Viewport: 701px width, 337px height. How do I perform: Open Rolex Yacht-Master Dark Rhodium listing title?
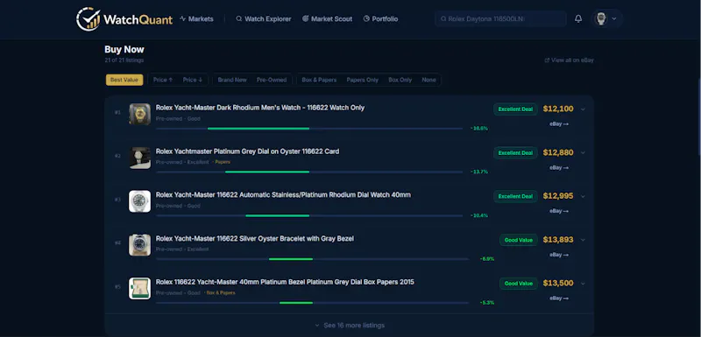tap(260, 108)
